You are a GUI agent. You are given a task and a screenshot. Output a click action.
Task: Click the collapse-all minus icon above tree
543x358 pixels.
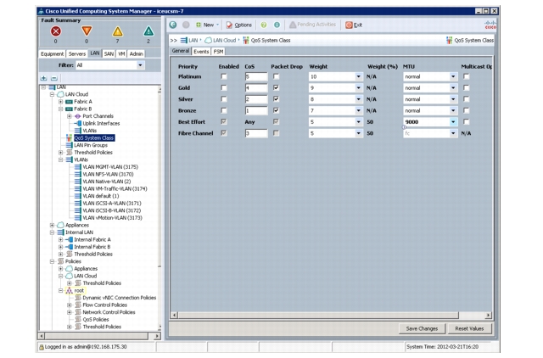pyautogui.click(x=54, y=78)
